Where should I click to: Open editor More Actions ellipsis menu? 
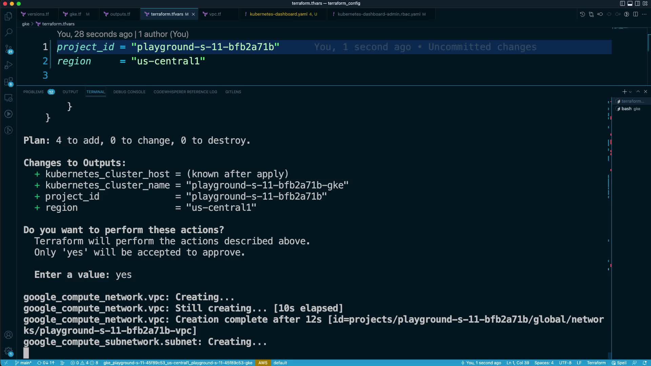tap(644, 14)
